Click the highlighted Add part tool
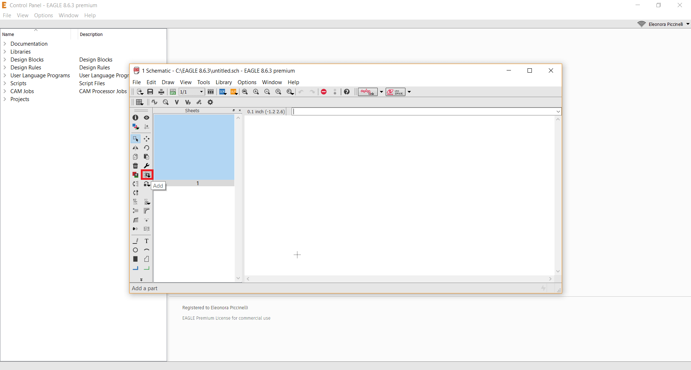This screenshot has width=691, height=370. [x=147, y=175]
